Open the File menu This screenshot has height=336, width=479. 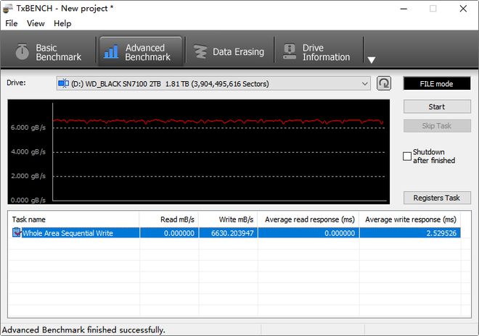coord(12,23)
